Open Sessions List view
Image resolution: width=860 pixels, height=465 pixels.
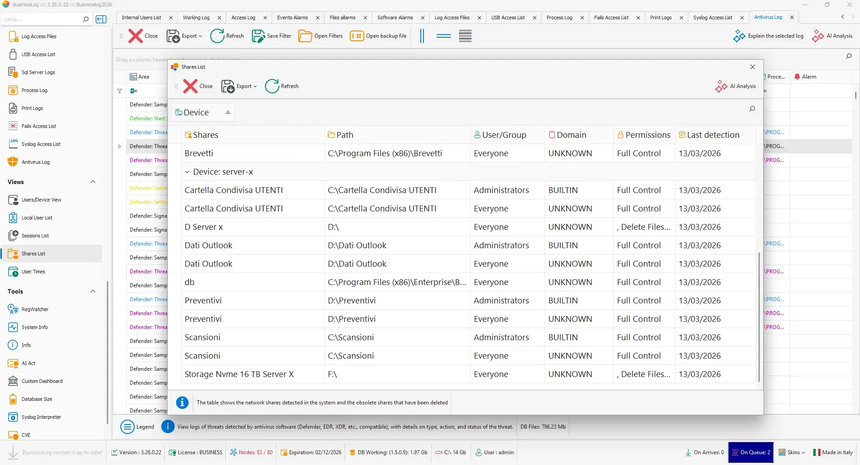click(35, 236)
